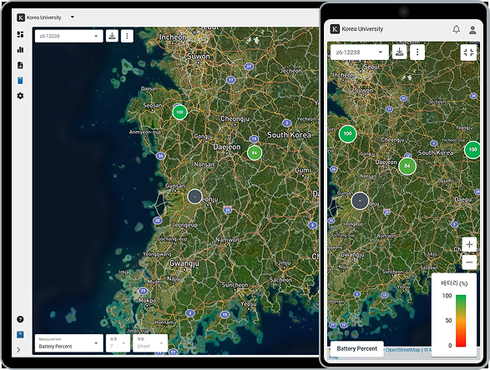The height and width of the screenshot is (370, 490).
Task: Click the Korea University title text on phone
Action: click(x=362, y=29)
